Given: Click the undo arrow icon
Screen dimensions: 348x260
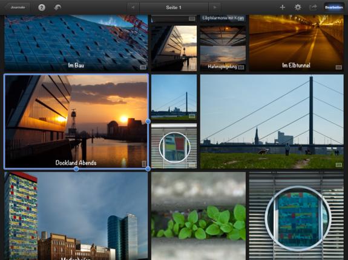Looking at the screenshot, I should click(x=57, y=7).
